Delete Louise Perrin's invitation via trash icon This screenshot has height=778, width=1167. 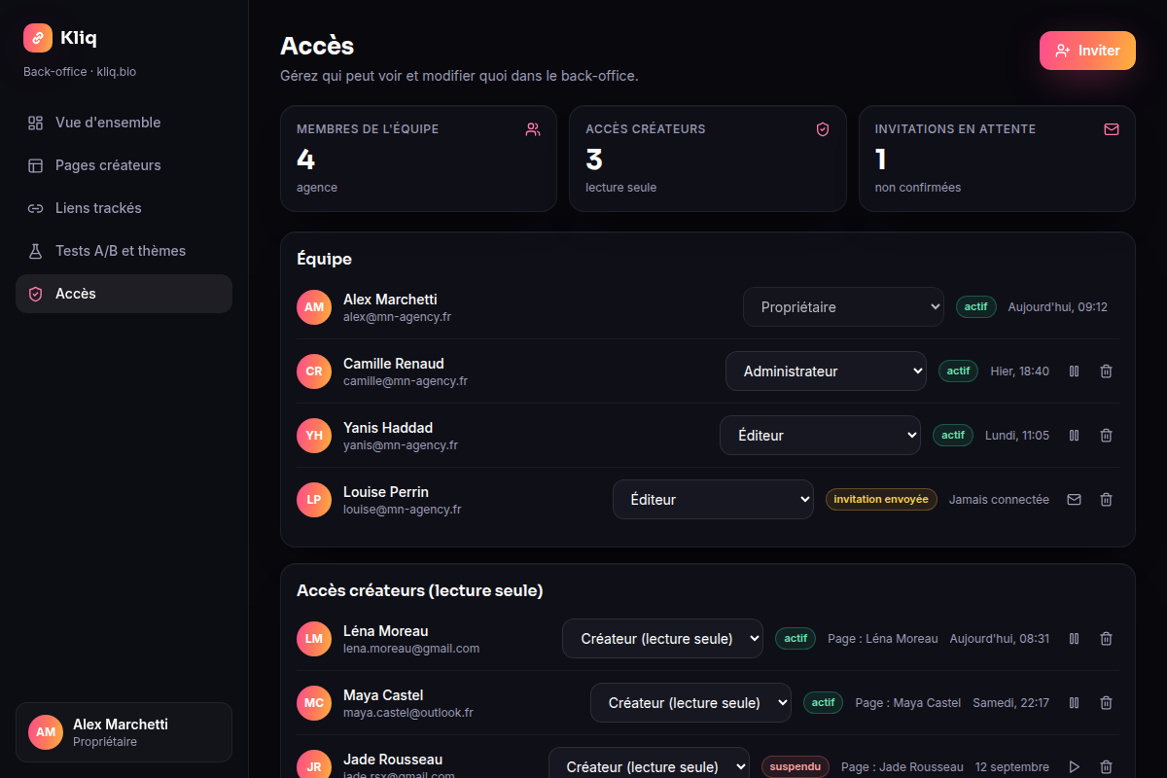point(1106,499)
